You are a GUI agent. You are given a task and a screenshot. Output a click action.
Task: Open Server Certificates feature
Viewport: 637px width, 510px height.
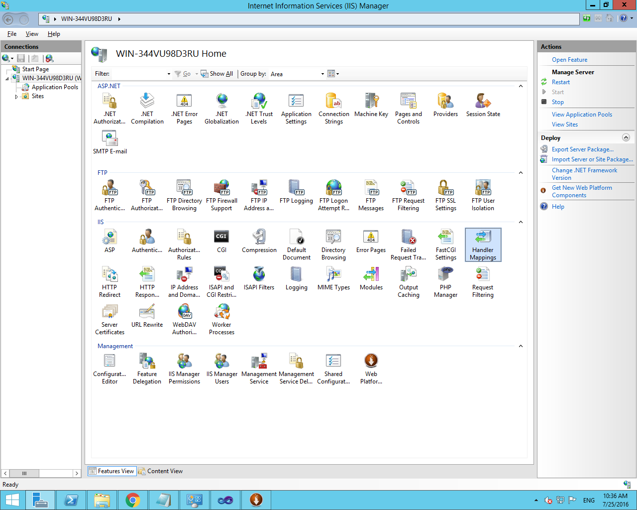[109, 319]
